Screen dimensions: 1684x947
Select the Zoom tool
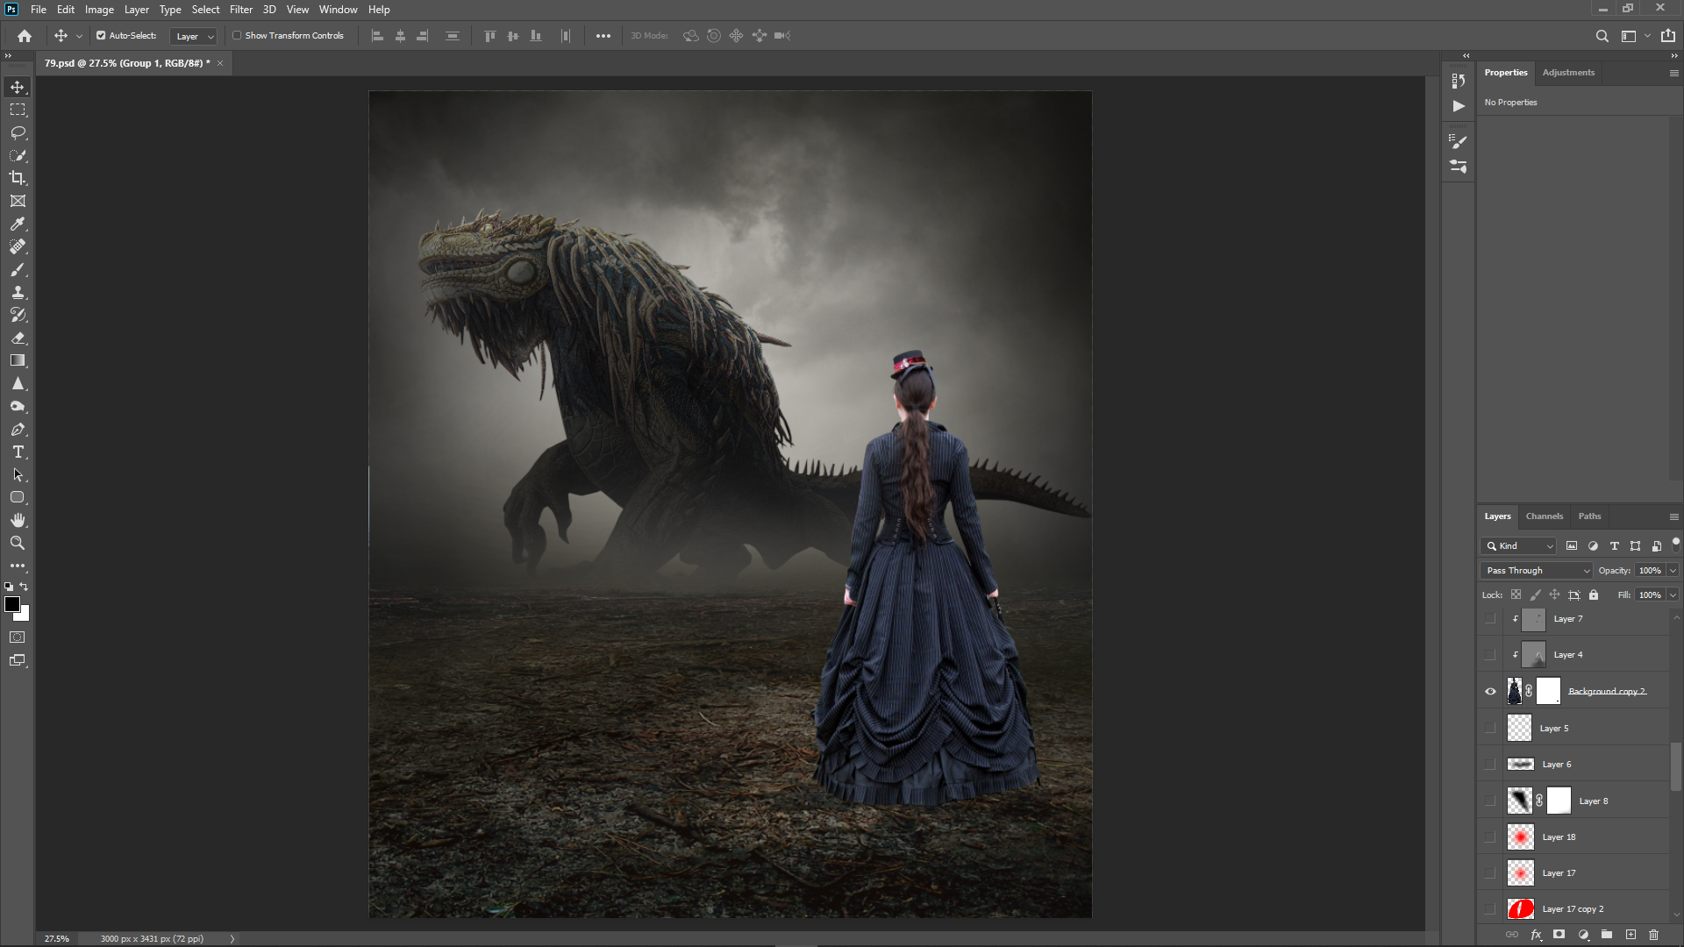click(18, 543)
